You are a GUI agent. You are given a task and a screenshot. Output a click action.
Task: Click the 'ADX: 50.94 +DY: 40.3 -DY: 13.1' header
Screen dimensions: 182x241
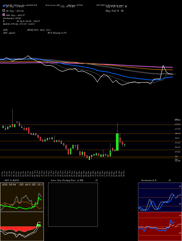click(x=22, y=185)
